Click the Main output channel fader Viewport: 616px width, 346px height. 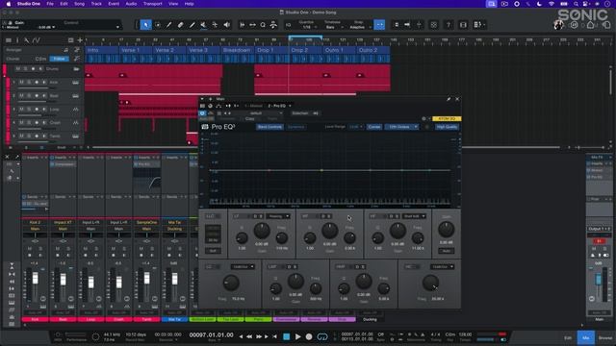pyautogui.click(x=599, y=280)
